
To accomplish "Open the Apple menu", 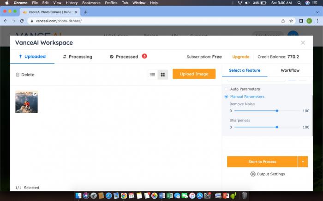I will (x=7, y=3).
